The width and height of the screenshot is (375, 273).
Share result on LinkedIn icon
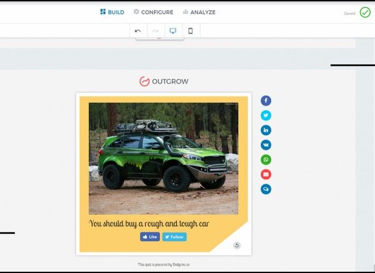coord(266,130)
